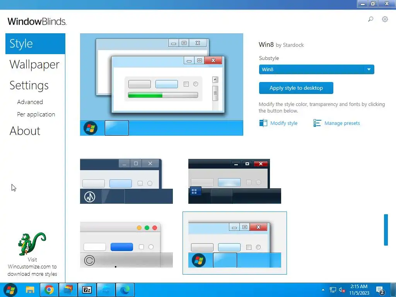The width and height of the screenshot is (396, 297).
Task: Open Advanced settings
Action: tap(30, 102)
